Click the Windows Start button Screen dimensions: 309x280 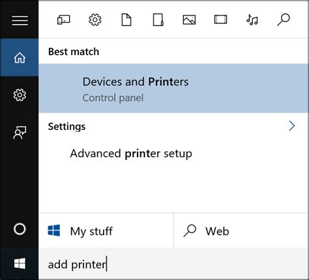coord(20,264)
